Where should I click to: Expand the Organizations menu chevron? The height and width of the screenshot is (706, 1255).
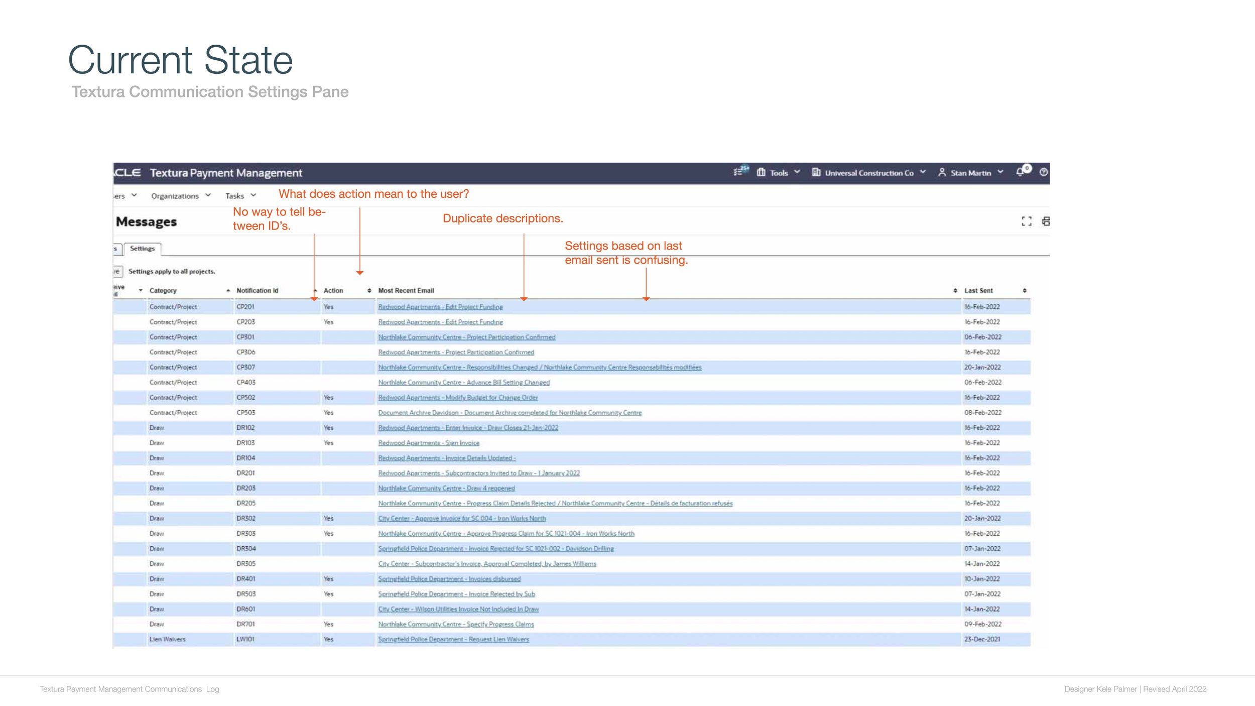[208, 195]
